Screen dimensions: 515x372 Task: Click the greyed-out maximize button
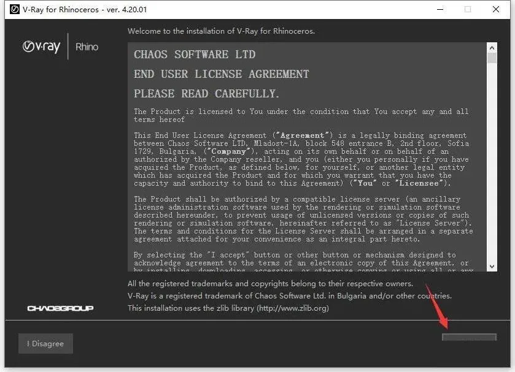pos(468,9)
